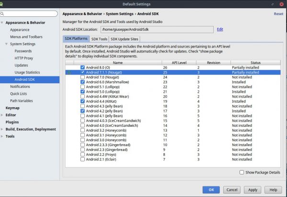Open Passwords settings
The image size is (287, 197).
(23, 51)
